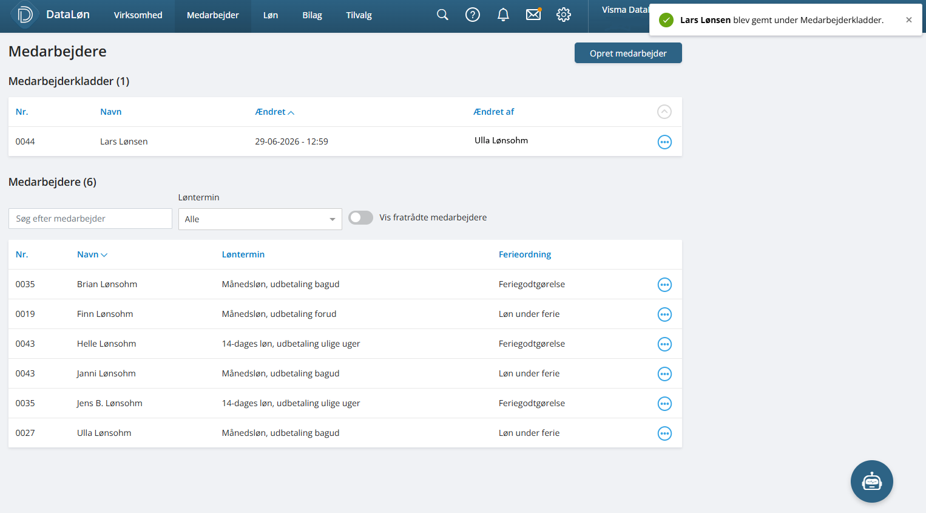Open the settings gear icon
This screenshot has height=513, width=926.
click(564, 15)
